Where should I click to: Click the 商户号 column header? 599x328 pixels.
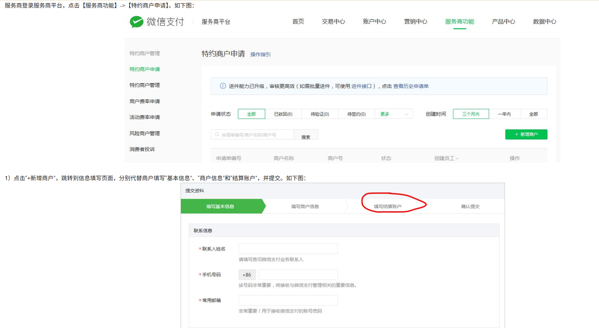click(x=335, y=158)
